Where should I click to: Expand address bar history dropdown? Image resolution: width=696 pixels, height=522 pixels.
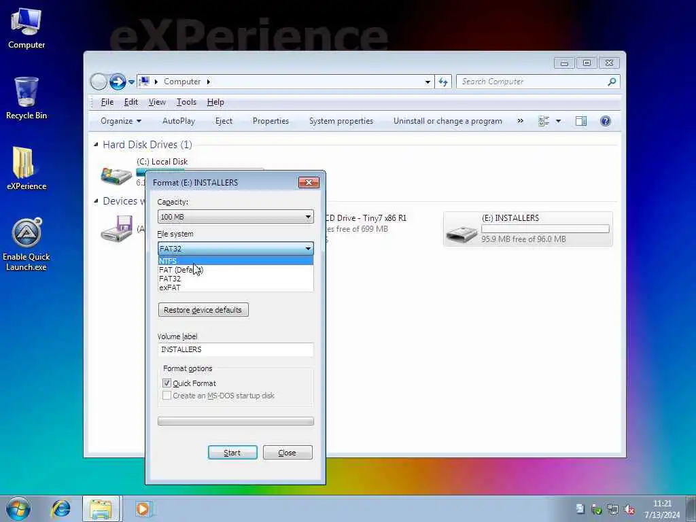pos(428,82)
